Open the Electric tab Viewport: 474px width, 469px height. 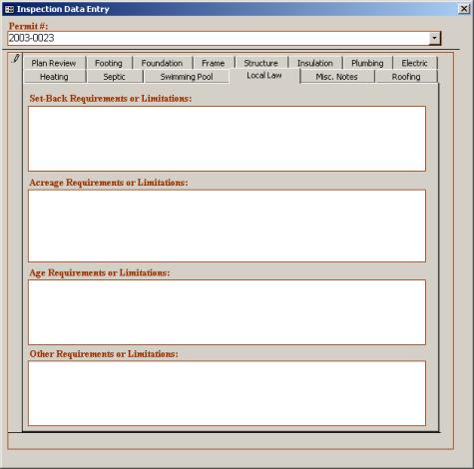(414, 63)
